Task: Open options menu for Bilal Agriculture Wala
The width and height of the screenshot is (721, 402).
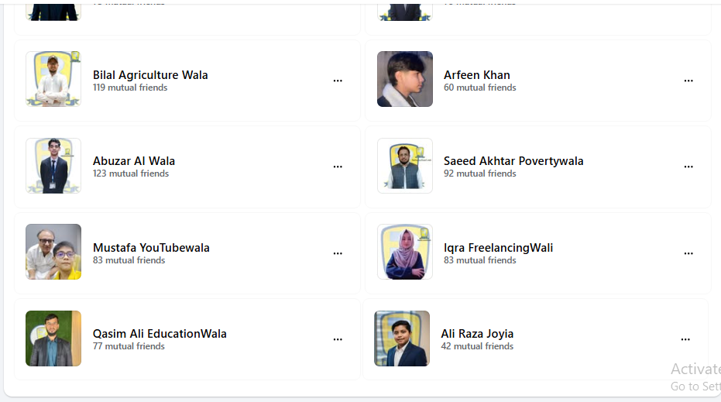Action: 338,81
